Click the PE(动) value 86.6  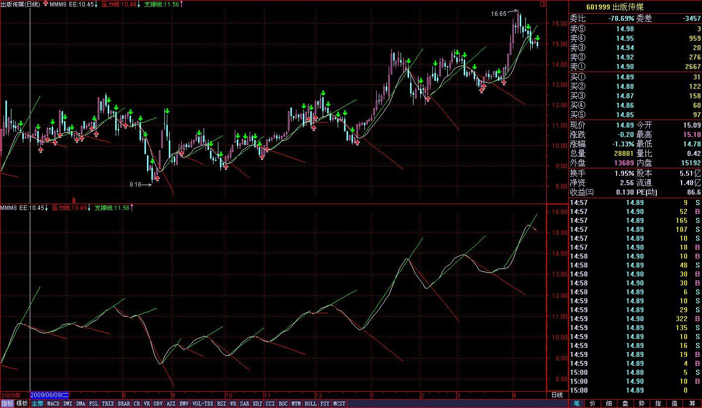click(x=694, y=192)
